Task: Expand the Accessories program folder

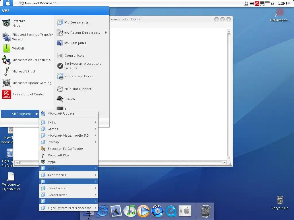Action: [68, 175]
